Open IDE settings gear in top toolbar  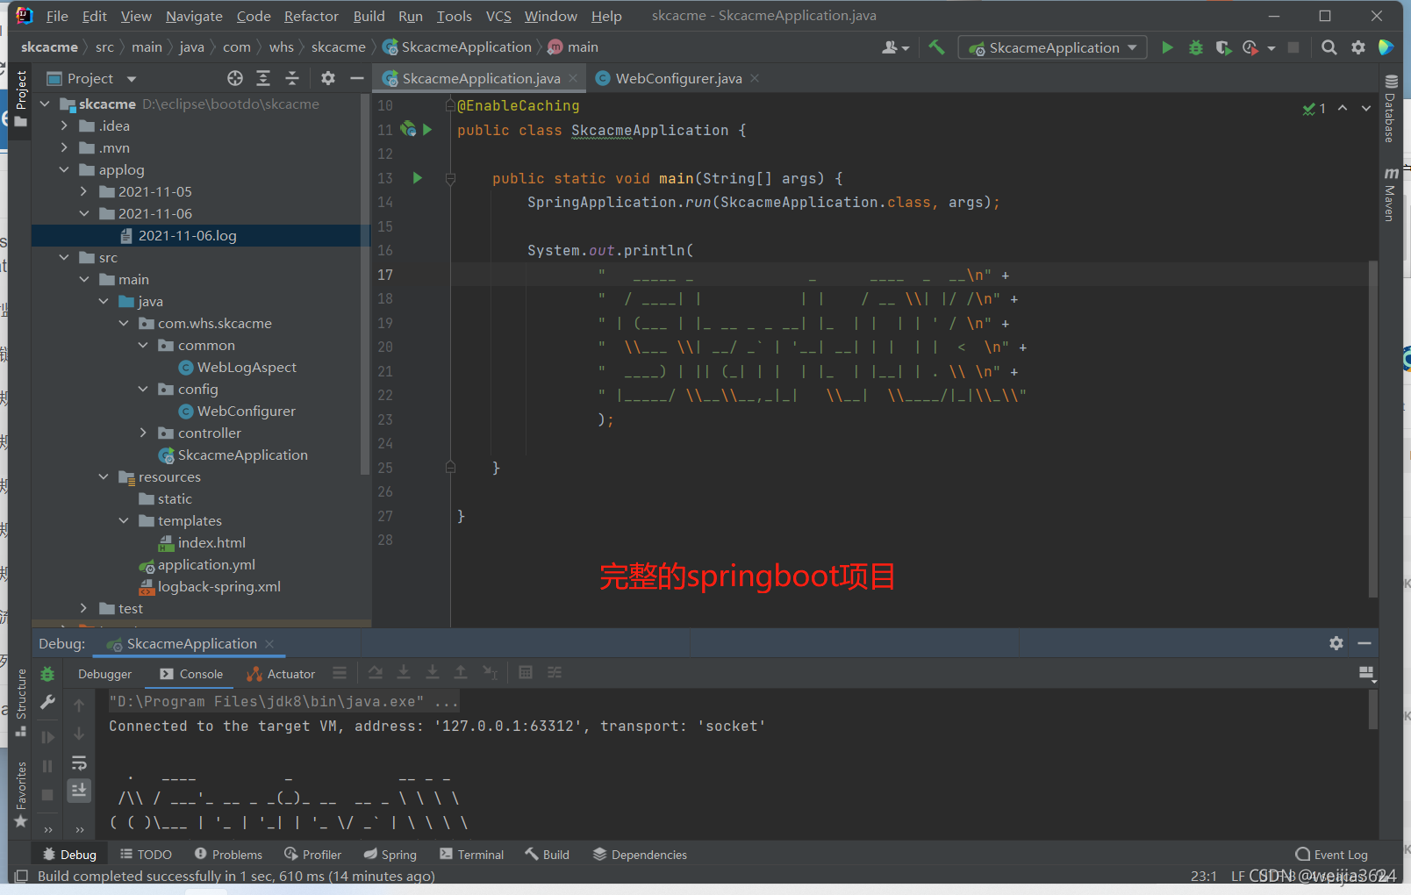pyautogui.click(x=1358, y=47)
